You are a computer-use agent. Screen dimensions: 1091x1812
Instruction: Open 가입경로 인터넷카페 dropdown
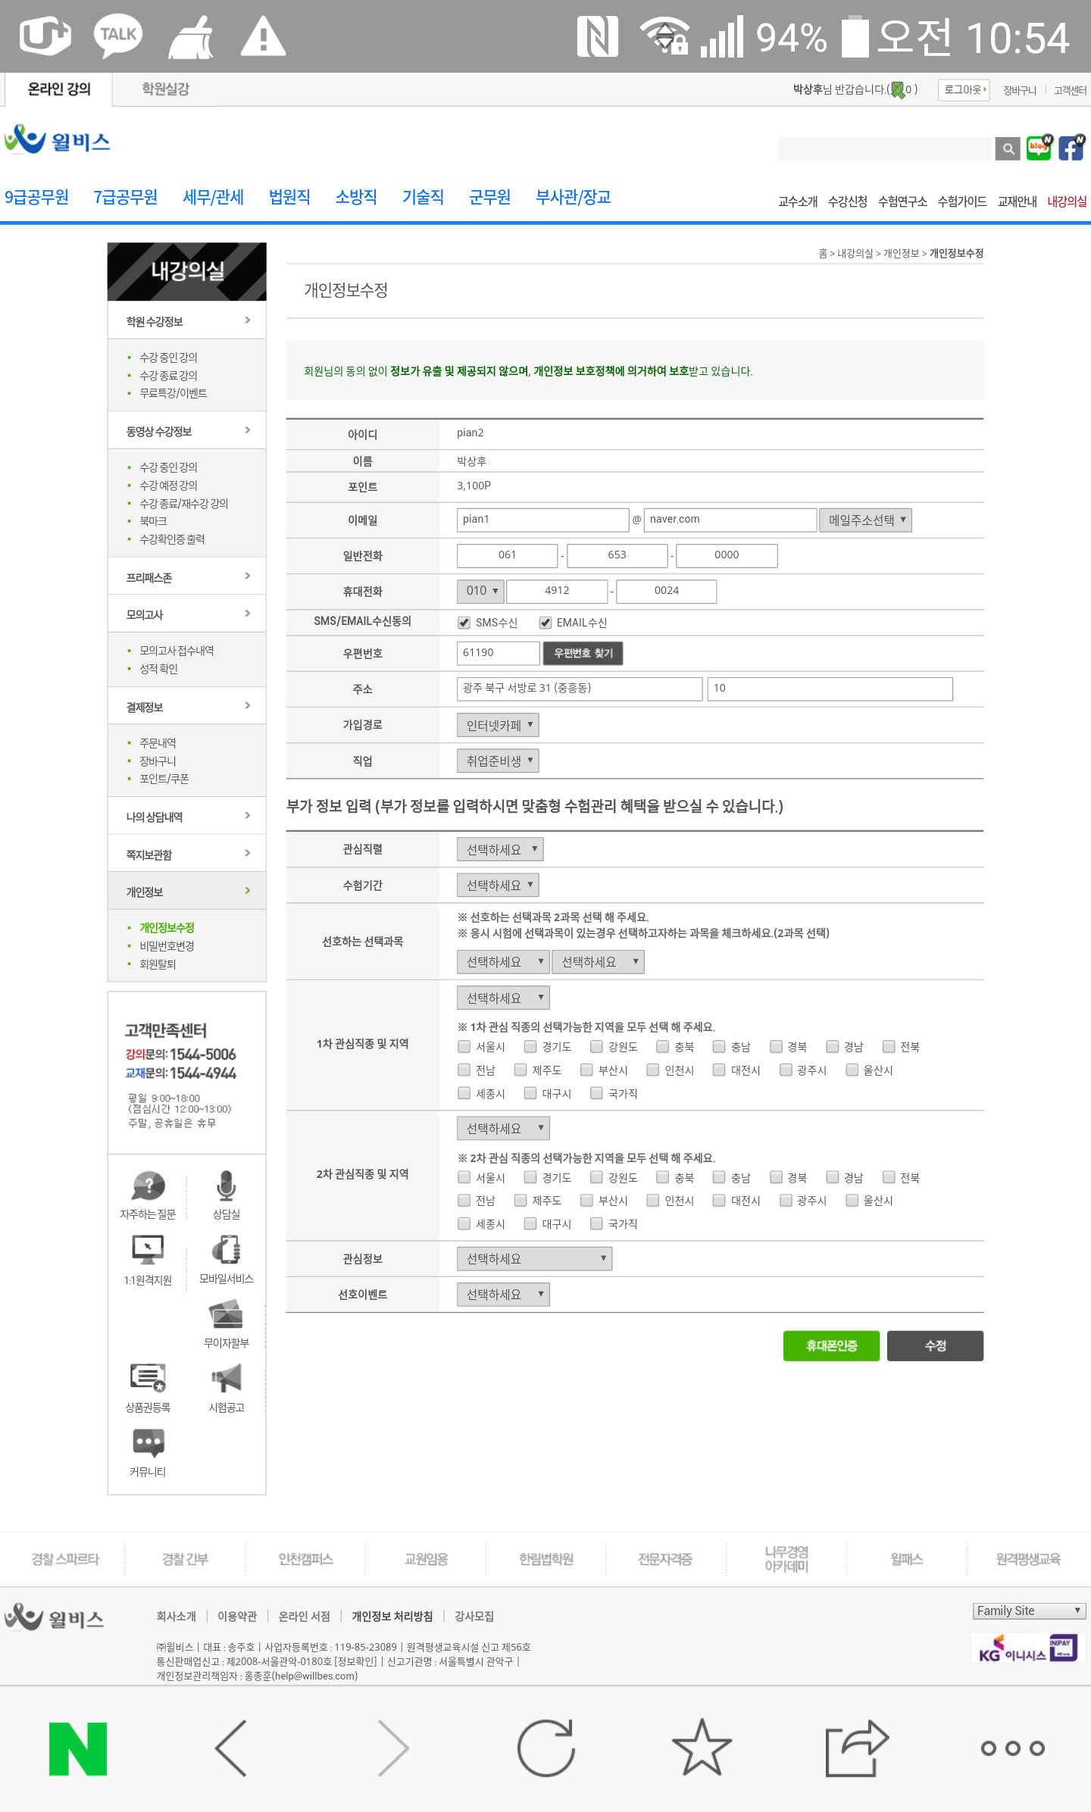click(498, 725)
